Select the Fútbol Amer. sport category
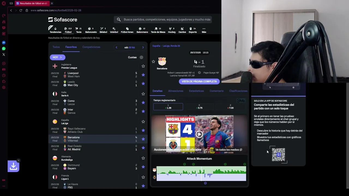349x196 pixels. (x=127, y=30)
